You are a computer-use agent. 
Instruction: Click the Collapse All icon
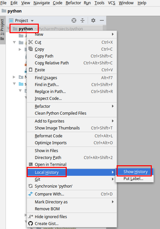(x=82, y=20)
